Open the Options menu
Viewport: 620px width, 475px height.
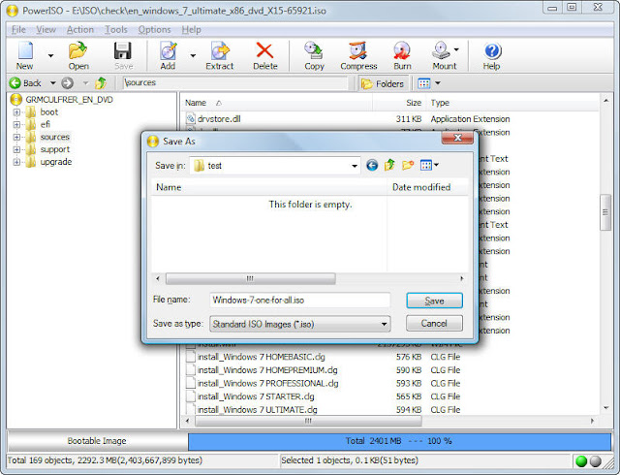click(x=154, y=30)
